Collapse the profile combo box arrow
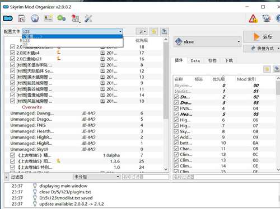Screen dimensions: 280x209 [x=120, y=31]
